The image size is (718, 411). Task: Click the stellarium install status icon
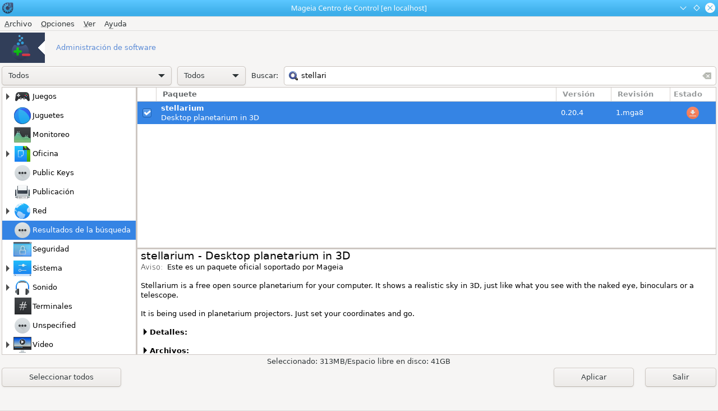693,113
